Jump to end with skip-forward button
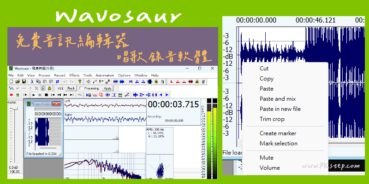This screenshot has width=369, height=184. (71, 95)
